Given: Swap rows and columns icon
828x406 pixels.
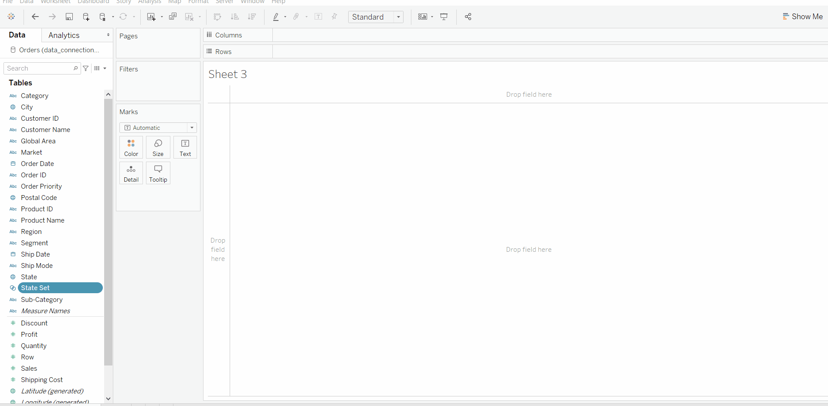Looking at the screenshot, I should point(217,17).
